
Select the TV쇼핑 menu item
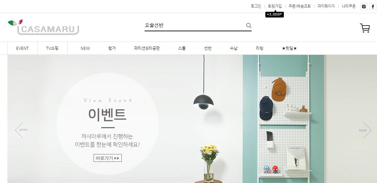[x=52, y=48]
